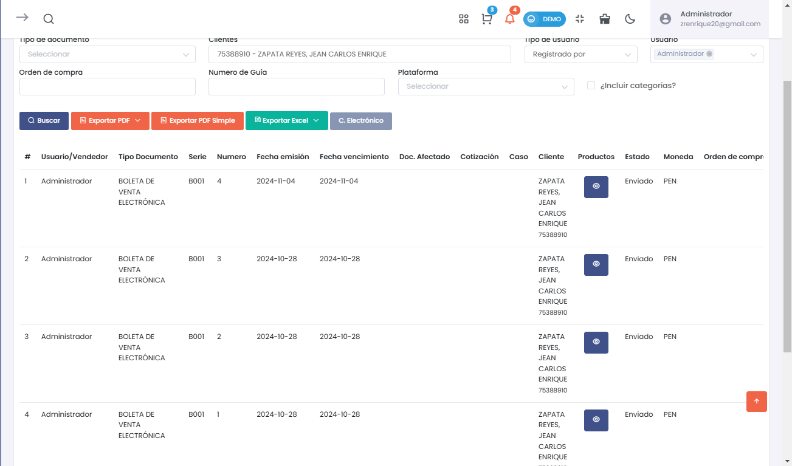792x466 pixels.
Task: Click emission date 2024-11-04
Action: tap(276, 181)
